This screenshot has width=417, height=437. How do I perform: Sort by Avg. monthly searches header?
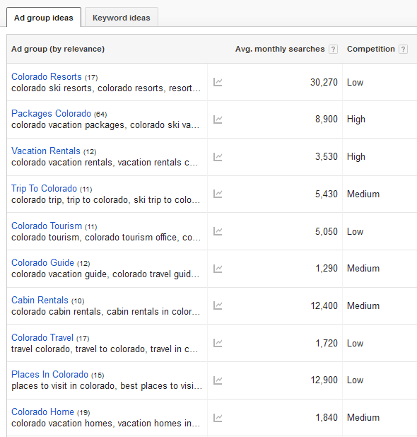(x=280, y=49)
